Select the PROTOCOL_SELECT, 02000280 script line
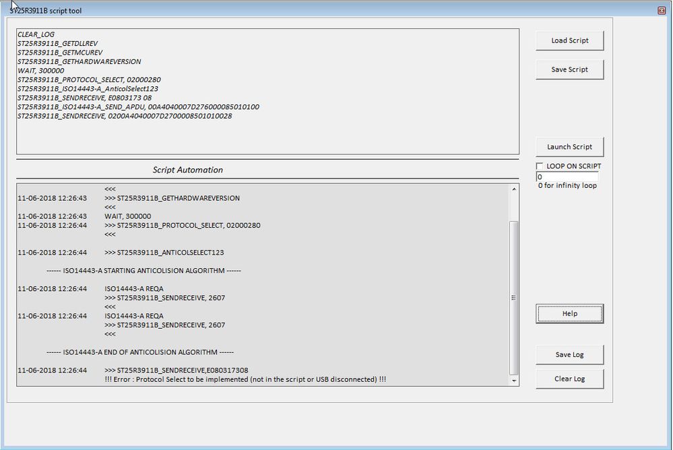This screenshot has width=673, height=450. point(90,79)
